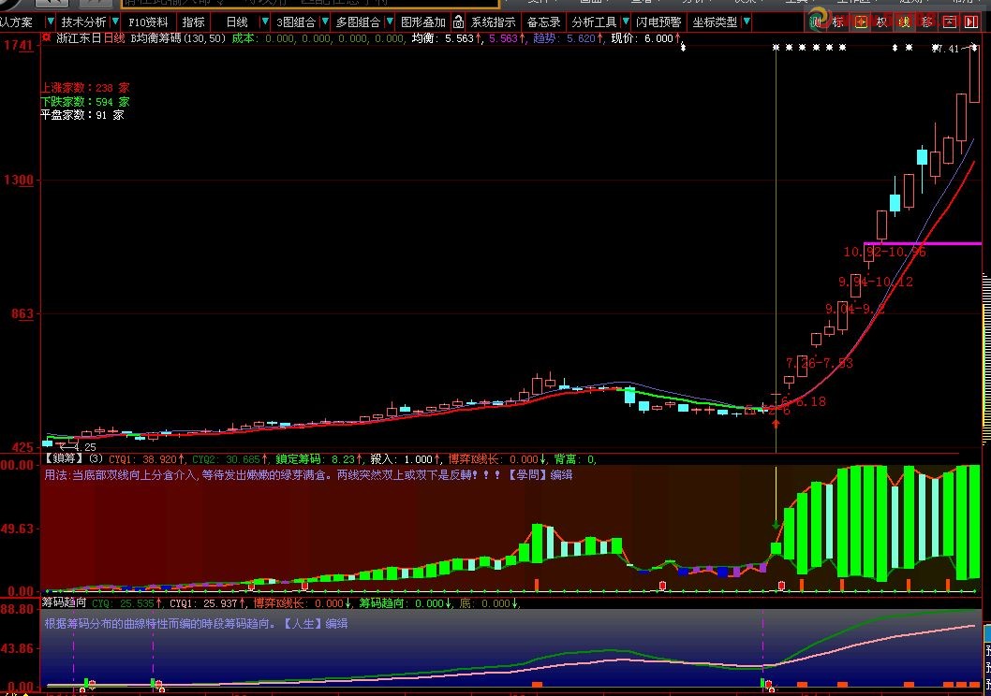Click the 系统指示 button
This screenshot has height=696, width=991.
pyautogui.click(x=493, y=22)
